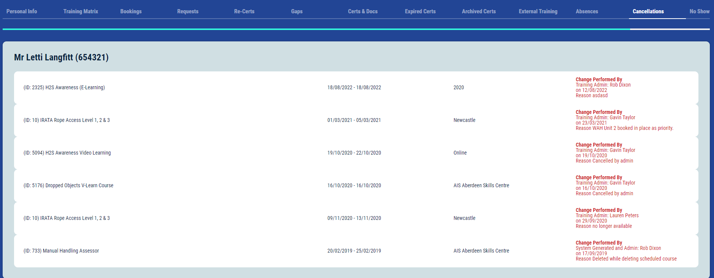Viewport: 714px width, 278px height.
Task: Click the Dropped Objects V-Learn Course row
Action: [68, 185]
